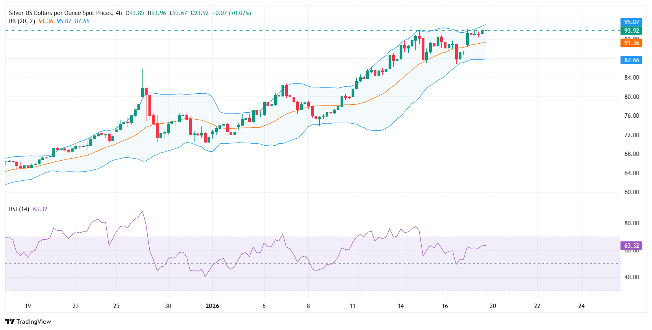Click the blue 95.07 upper band price tag

click(x=631, y=22)
